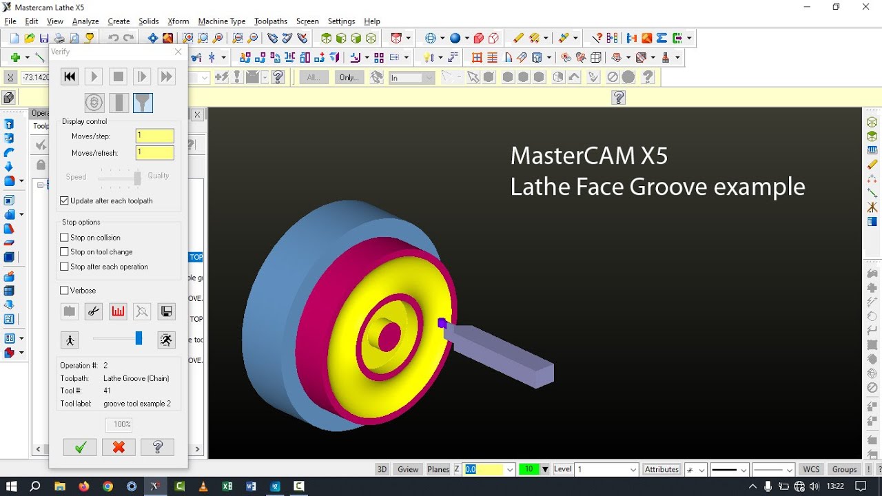Adjust the Speed/Quality slider handle
Image resolution: width=882 pixels, height=496 pixels.
(138, 178)
